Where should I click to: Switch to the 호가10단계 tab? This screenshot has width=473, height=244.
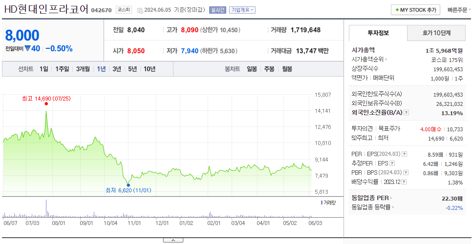click(x=436, y=33)
